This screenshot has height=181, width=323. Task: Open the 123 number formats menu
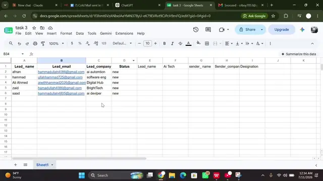pos(104,43)
